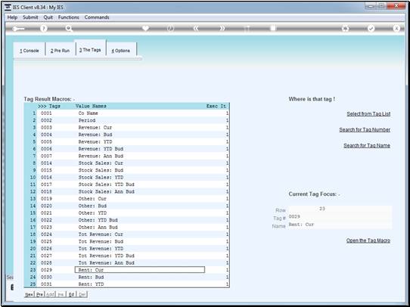Click the Open the Tag Macro link
This screenshot has height=307, width=410.
coord(368,240)
